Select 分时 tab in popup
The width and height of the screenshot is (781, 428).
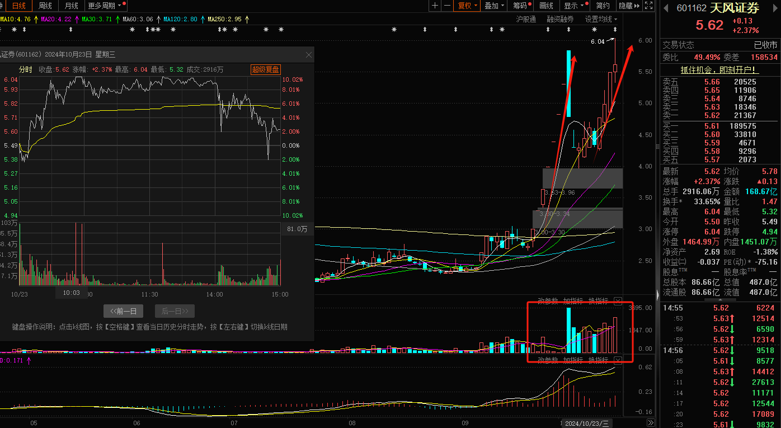(x=26, y=70)
